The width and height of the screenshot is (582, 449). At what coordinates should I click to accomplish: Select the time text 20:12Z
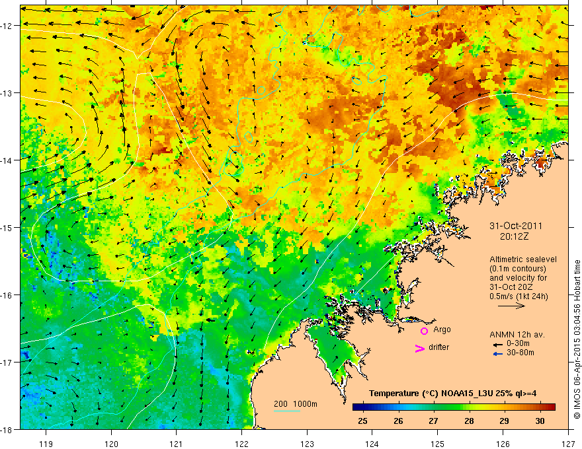pos(514,236)
